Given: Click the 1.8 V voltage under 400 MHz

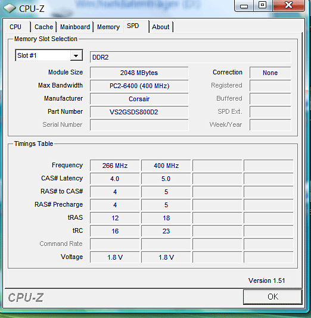Looking at the screenshot, I should (166, 257).
